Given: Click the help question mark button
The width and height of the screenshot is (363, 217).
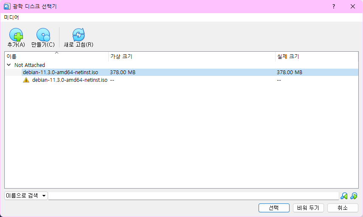Looking at the screenshot, I should click(x=334, y=6).
